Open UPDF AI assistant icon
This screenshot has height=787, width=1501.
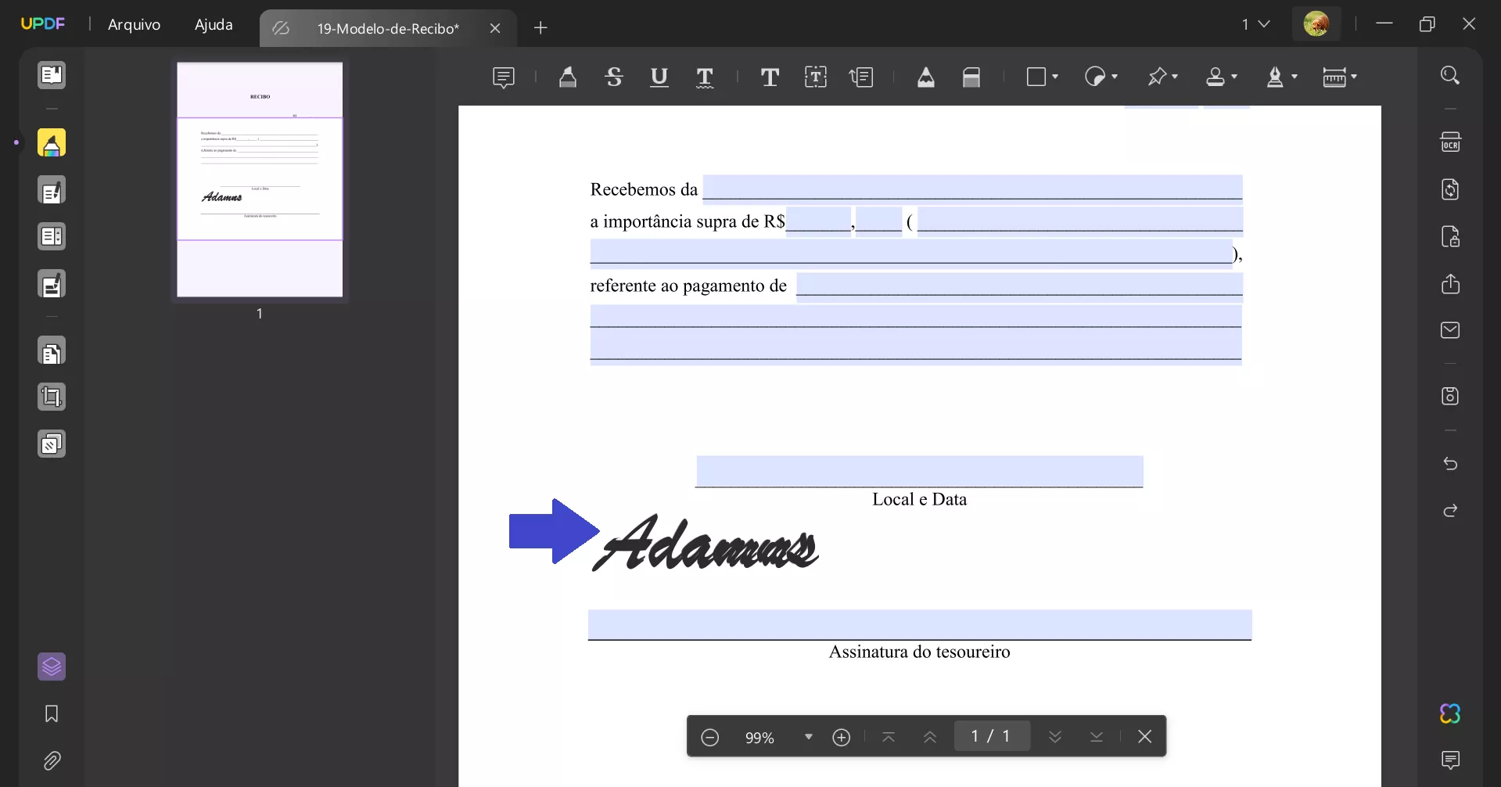click(1450, 713)
